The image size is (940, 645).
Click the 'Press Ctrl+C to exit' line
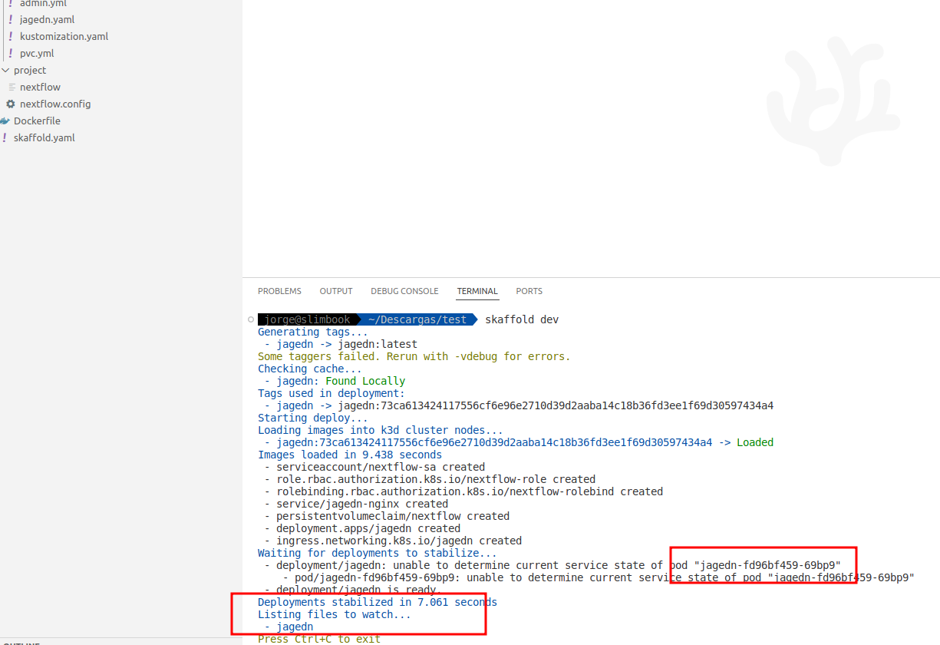click(x=319, y=639)
